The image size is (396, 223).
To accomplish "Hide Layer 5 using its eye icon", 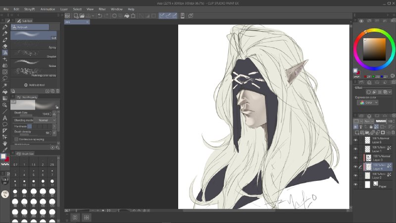I will click(x=355, y=140).
